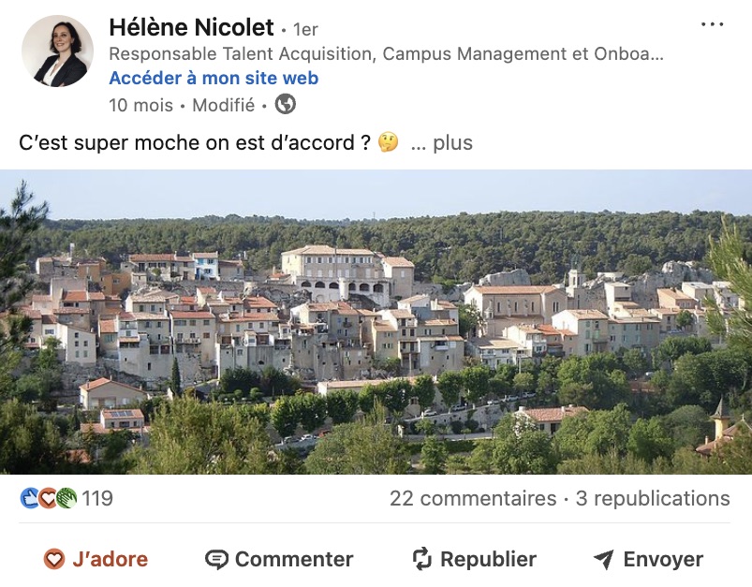The width and height of the screenshot is (752, 587).
Task: Click Hélène Nicolet's profile photo
Action: click(x=57, y=51)
